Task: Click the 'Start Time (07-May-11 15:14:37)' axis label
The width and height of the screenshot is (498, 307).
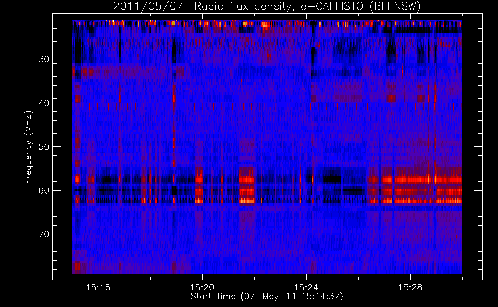Action: coord(267,297)
